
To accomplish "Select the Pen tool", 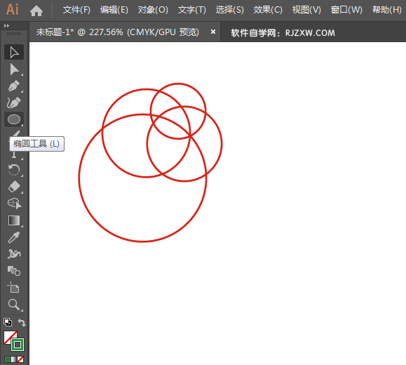I will point(14,86).
